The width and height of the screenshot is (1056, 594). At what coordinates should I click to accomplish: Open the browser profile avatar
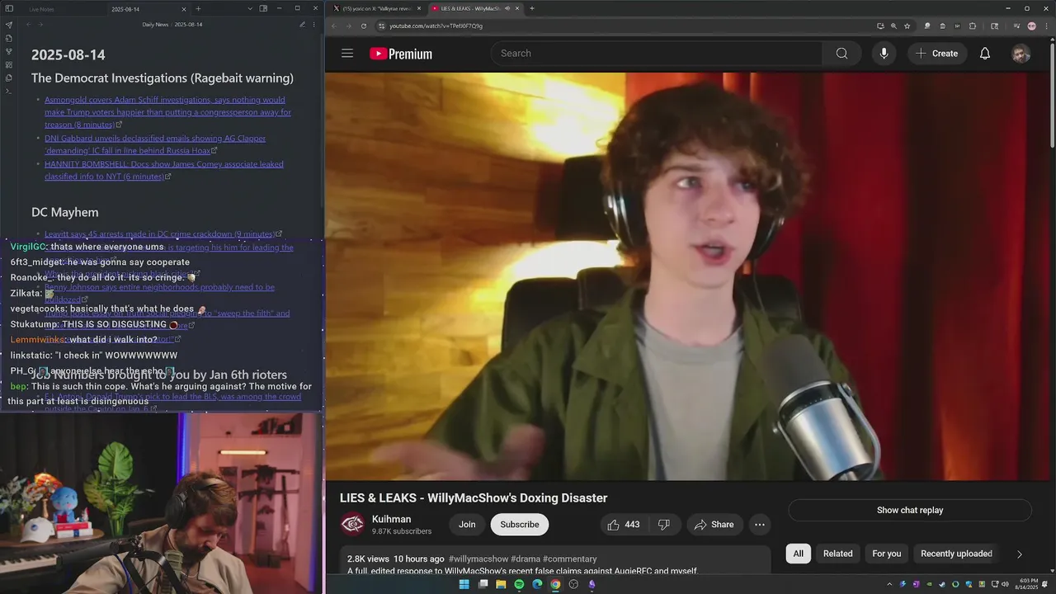coord(1031,26)
